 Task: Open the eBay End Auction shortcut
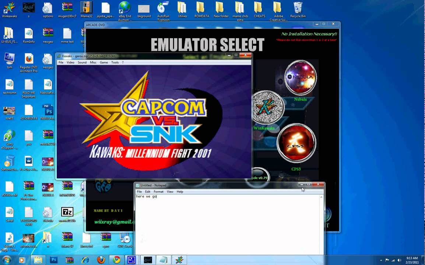125,11
